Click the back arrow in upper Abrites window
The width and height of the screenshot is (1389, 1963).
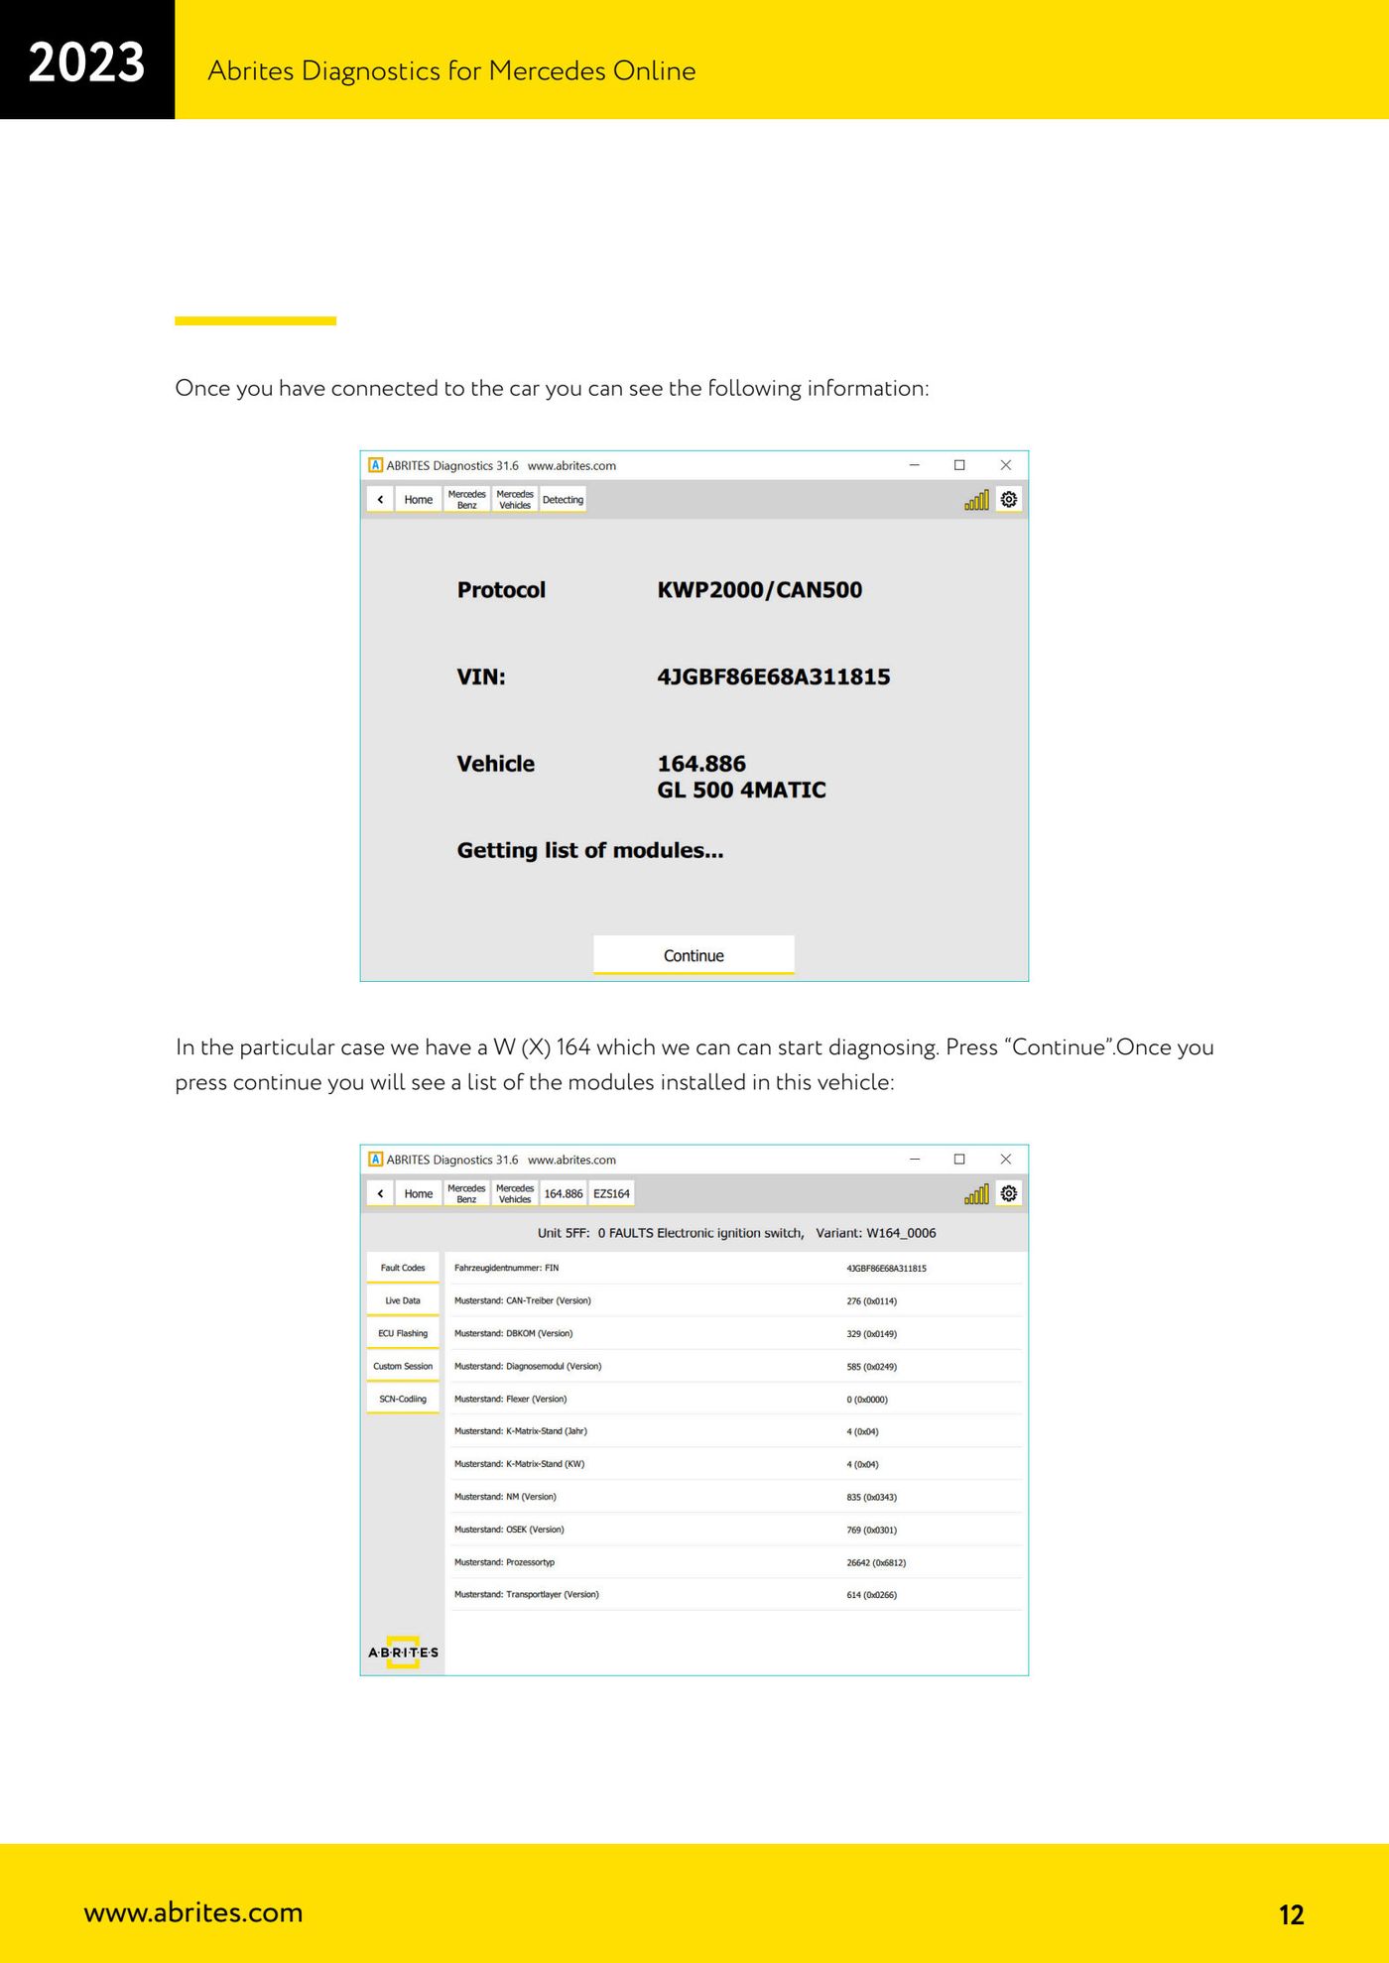pyautogui.click(x=380, y=499)
